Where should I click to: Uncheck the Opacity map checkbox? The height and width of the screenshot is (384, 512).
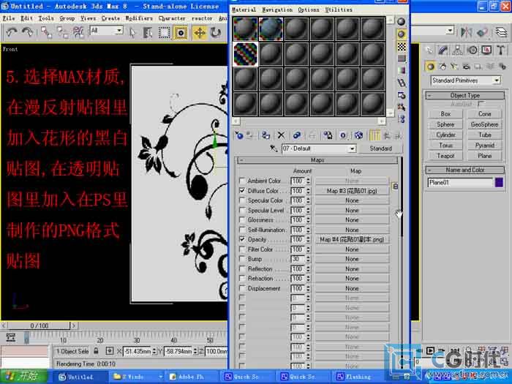coord(242,239)
